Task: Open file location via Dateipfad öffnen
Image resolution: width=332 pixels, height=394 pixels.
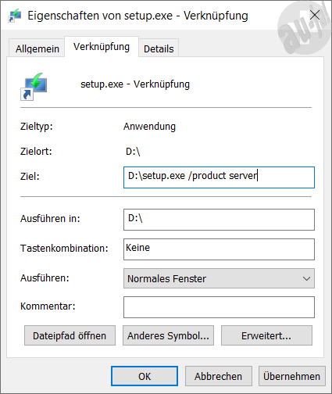Action: tap(70, 335)
